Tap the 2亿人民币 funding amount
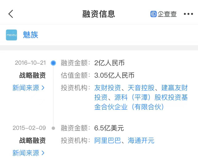Image resolution: width=198 pixels, height=167 pixels. click(x=109, y=63)
